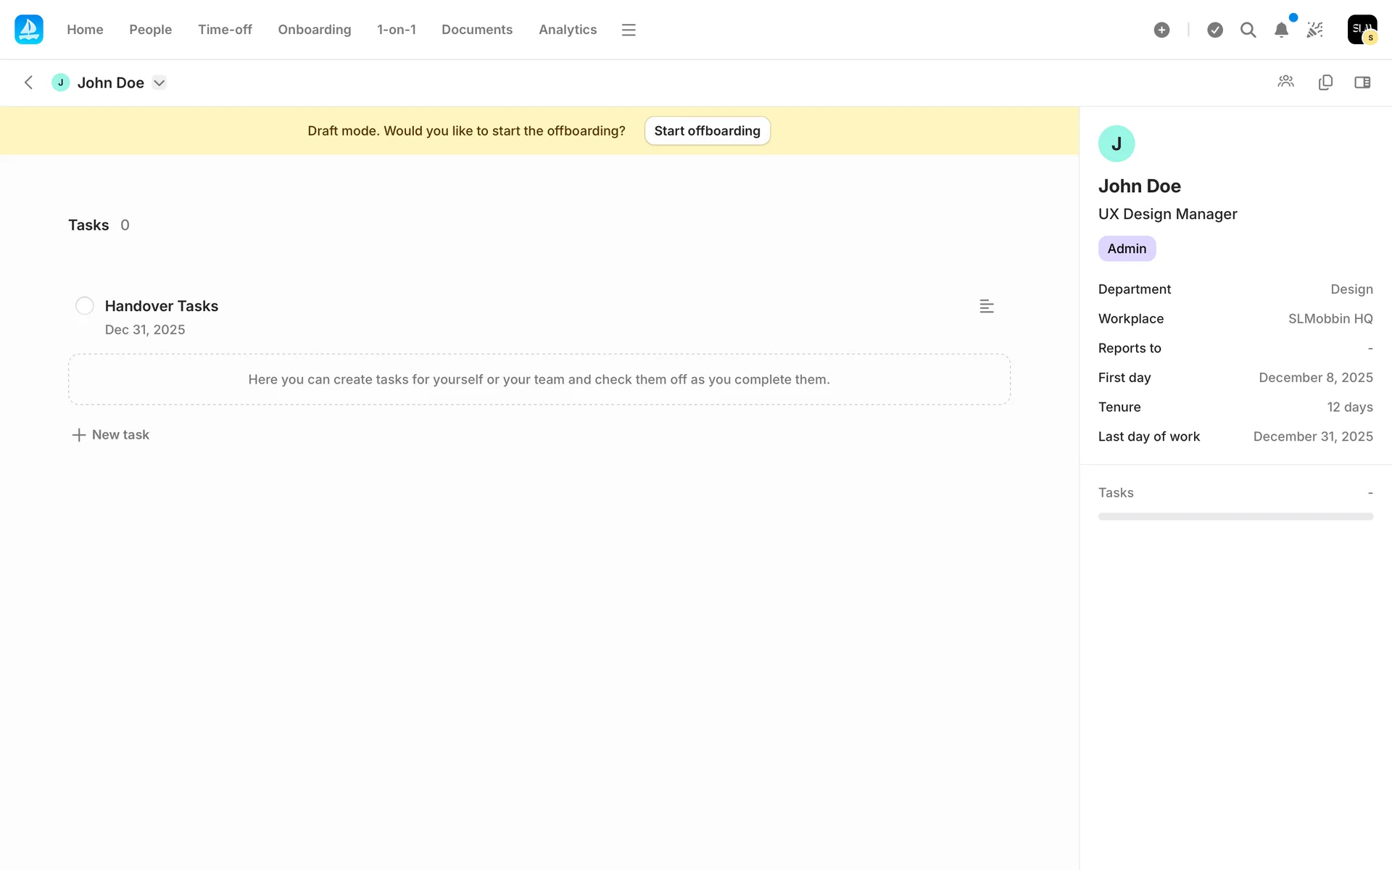1392x870 pixels.
Task: Toggle the side panel layout icon
Action: click(1362, 82)
